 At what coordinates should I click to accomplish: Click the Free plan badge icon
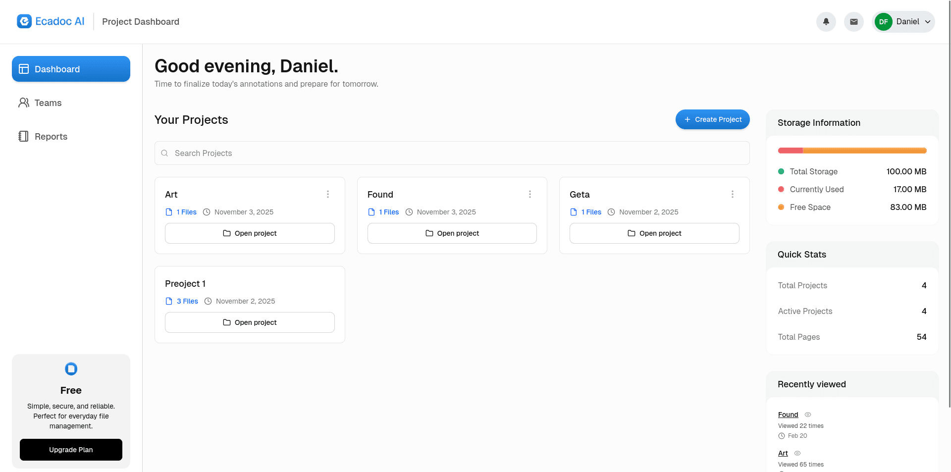(71, 369)
